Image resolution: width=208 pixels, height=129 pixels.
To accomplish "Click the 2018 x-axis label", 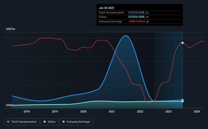I will tap(27, 111).
